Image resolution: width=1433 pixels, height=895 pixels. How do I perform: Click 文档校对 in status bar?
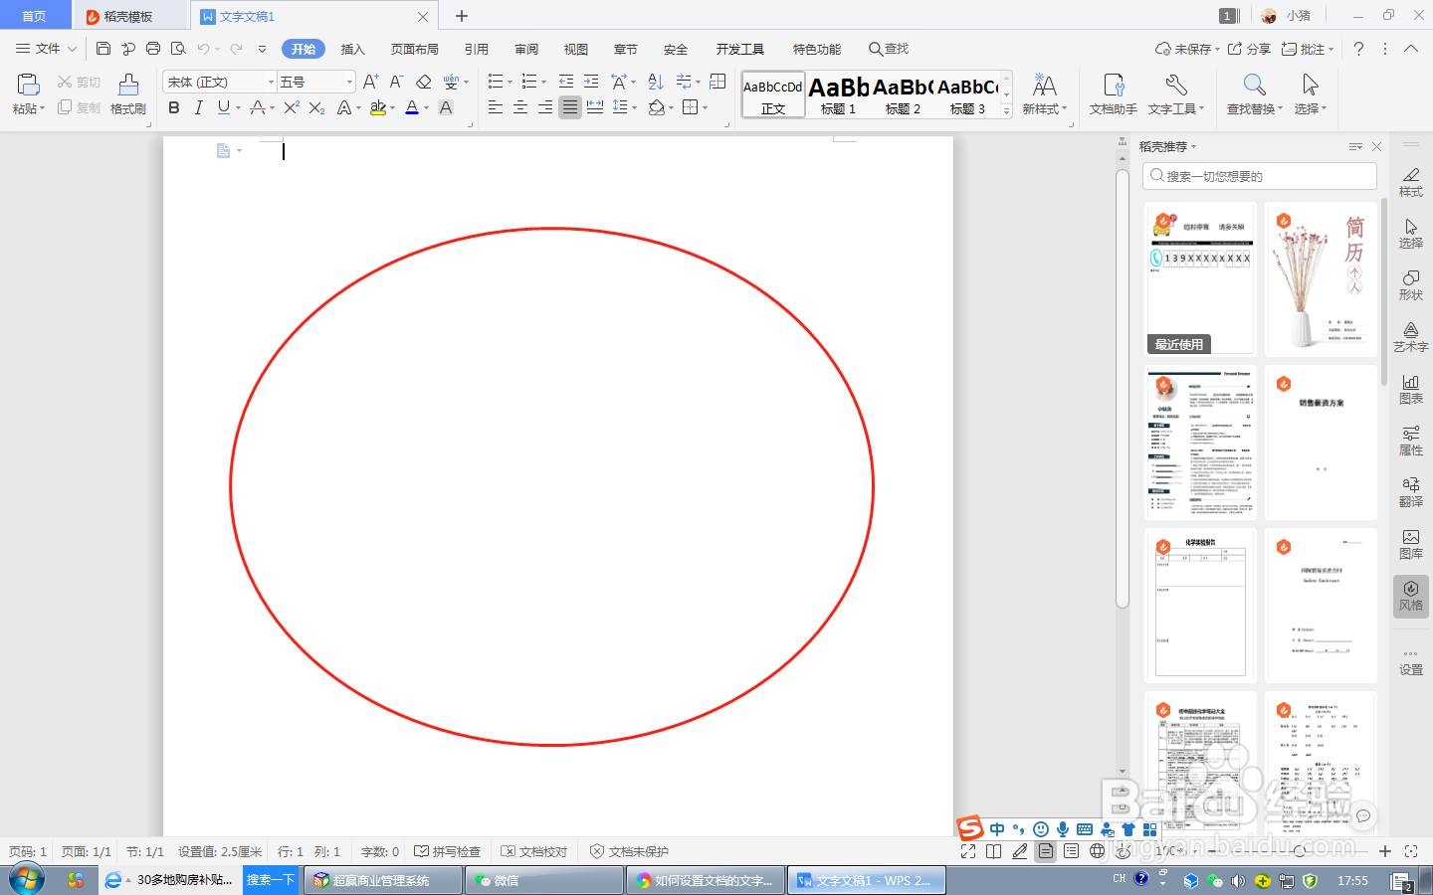pyautogui.click(x=534, y=851)
